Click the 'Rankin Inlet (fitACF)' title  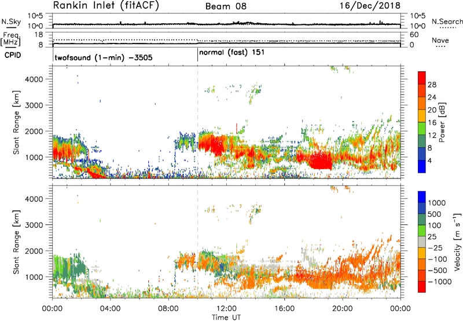(x=106, y=6)
